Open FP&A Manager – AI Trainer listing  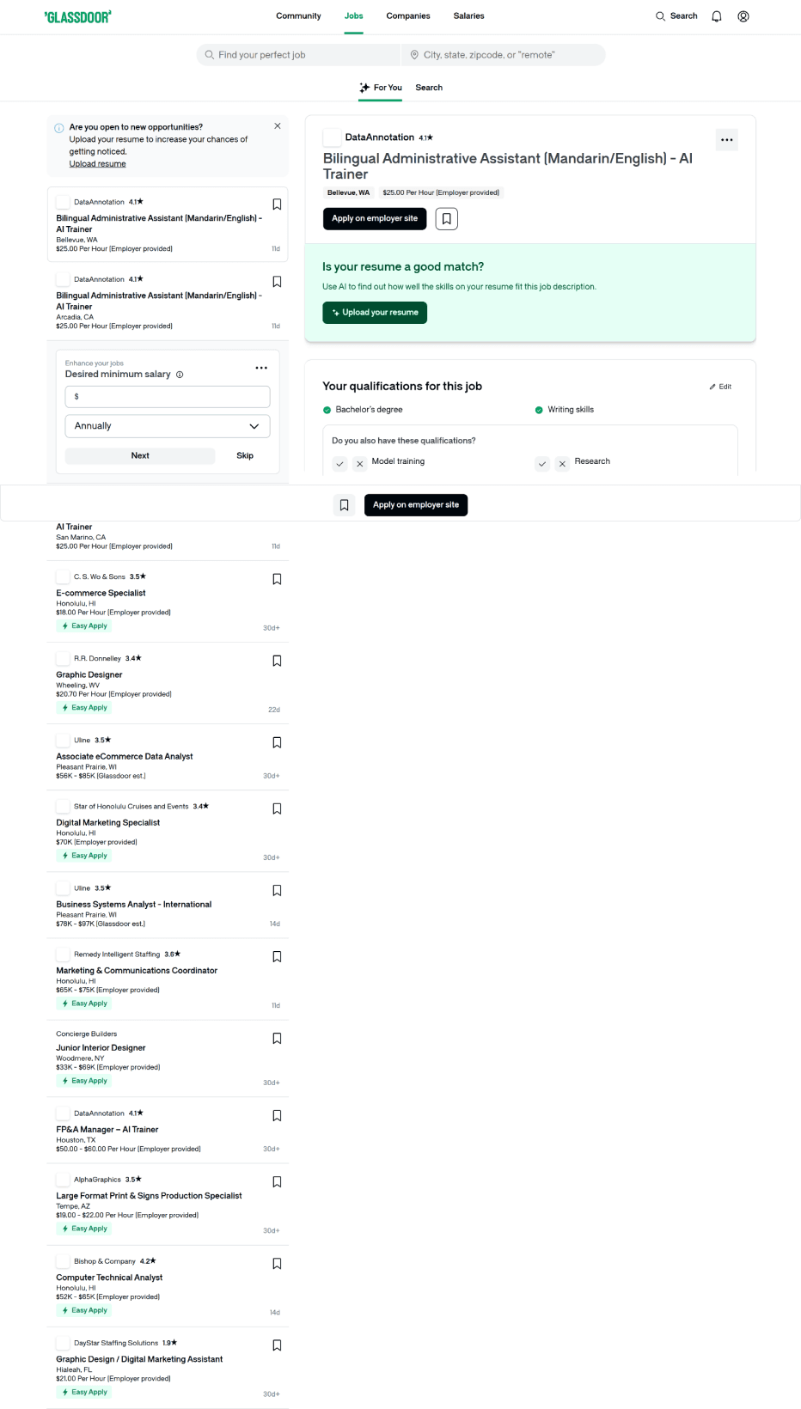tap(107, 1130)
